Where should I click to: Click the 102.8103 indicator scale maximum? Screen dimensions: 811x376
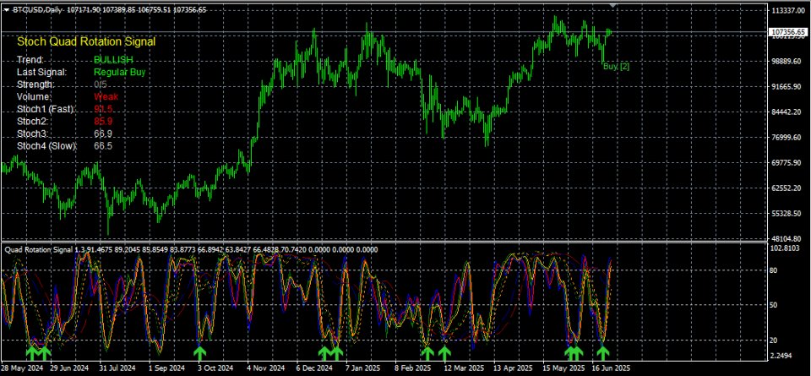click(x=785, y=248)
